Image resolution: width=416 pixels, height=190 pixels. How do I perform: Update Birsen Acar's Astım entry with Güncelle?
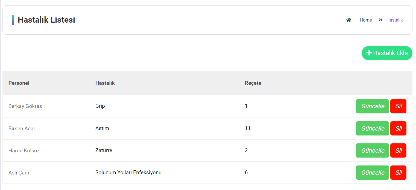372,128
